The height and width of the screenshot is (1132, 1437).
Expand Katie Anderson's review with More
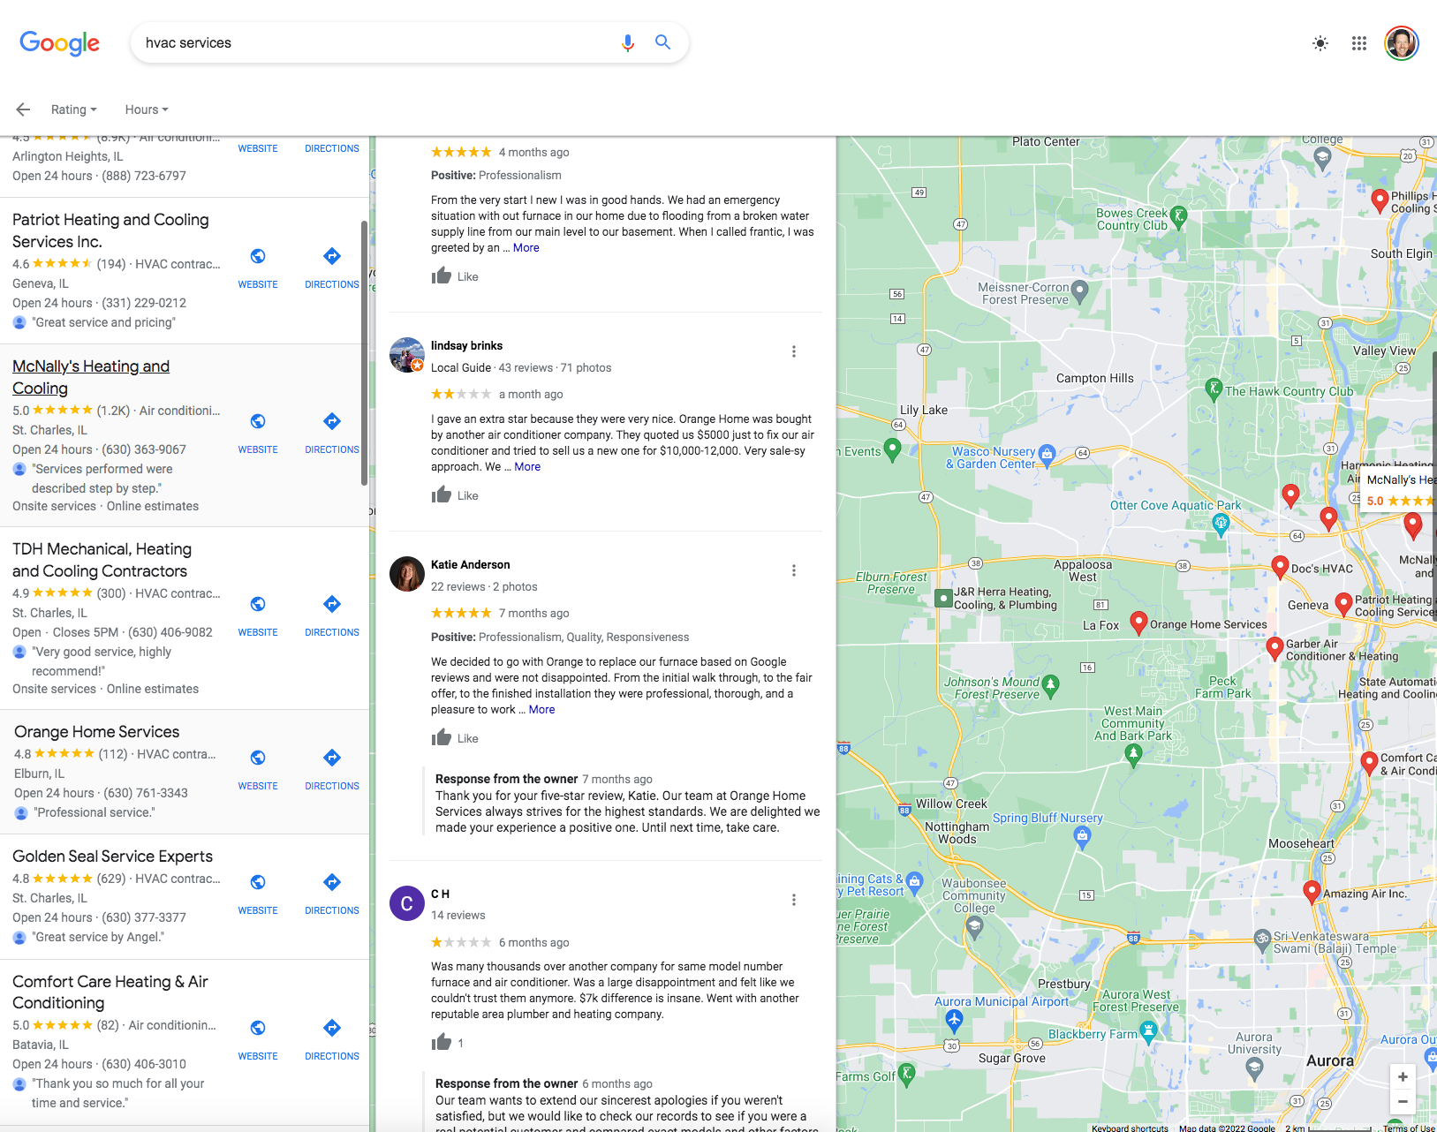pyautogui.click(x=541, y=710)
